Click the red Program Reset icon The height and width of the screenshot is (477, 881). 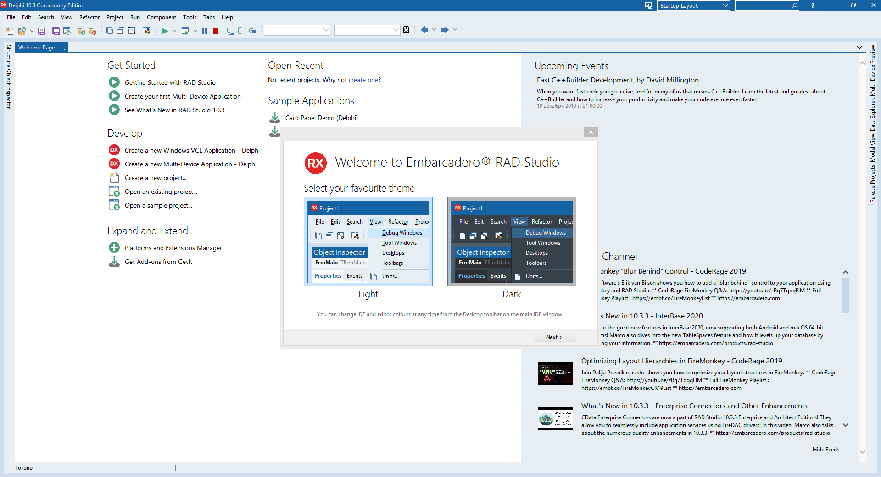click(x=216, y=31)
